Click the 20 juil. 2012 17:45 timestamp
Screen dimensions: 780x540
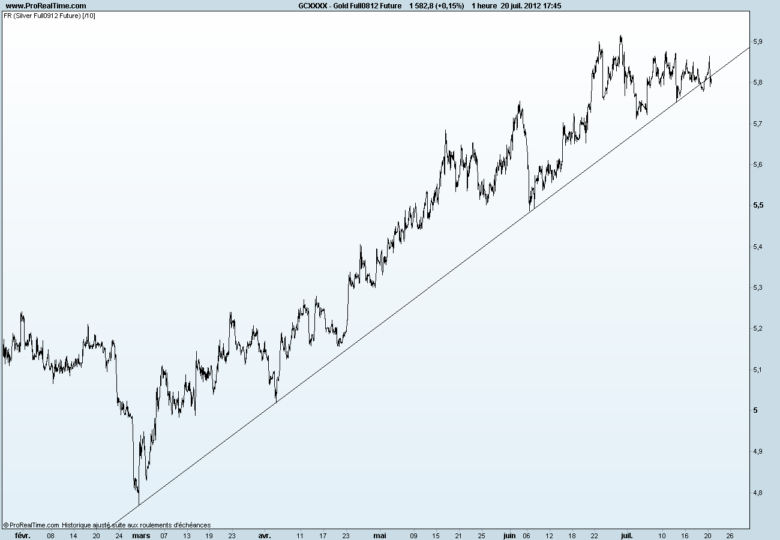point(531,5)
